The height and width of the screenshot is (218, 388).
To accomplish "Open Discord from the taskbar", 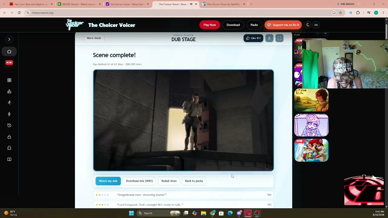I will (239, 213).
